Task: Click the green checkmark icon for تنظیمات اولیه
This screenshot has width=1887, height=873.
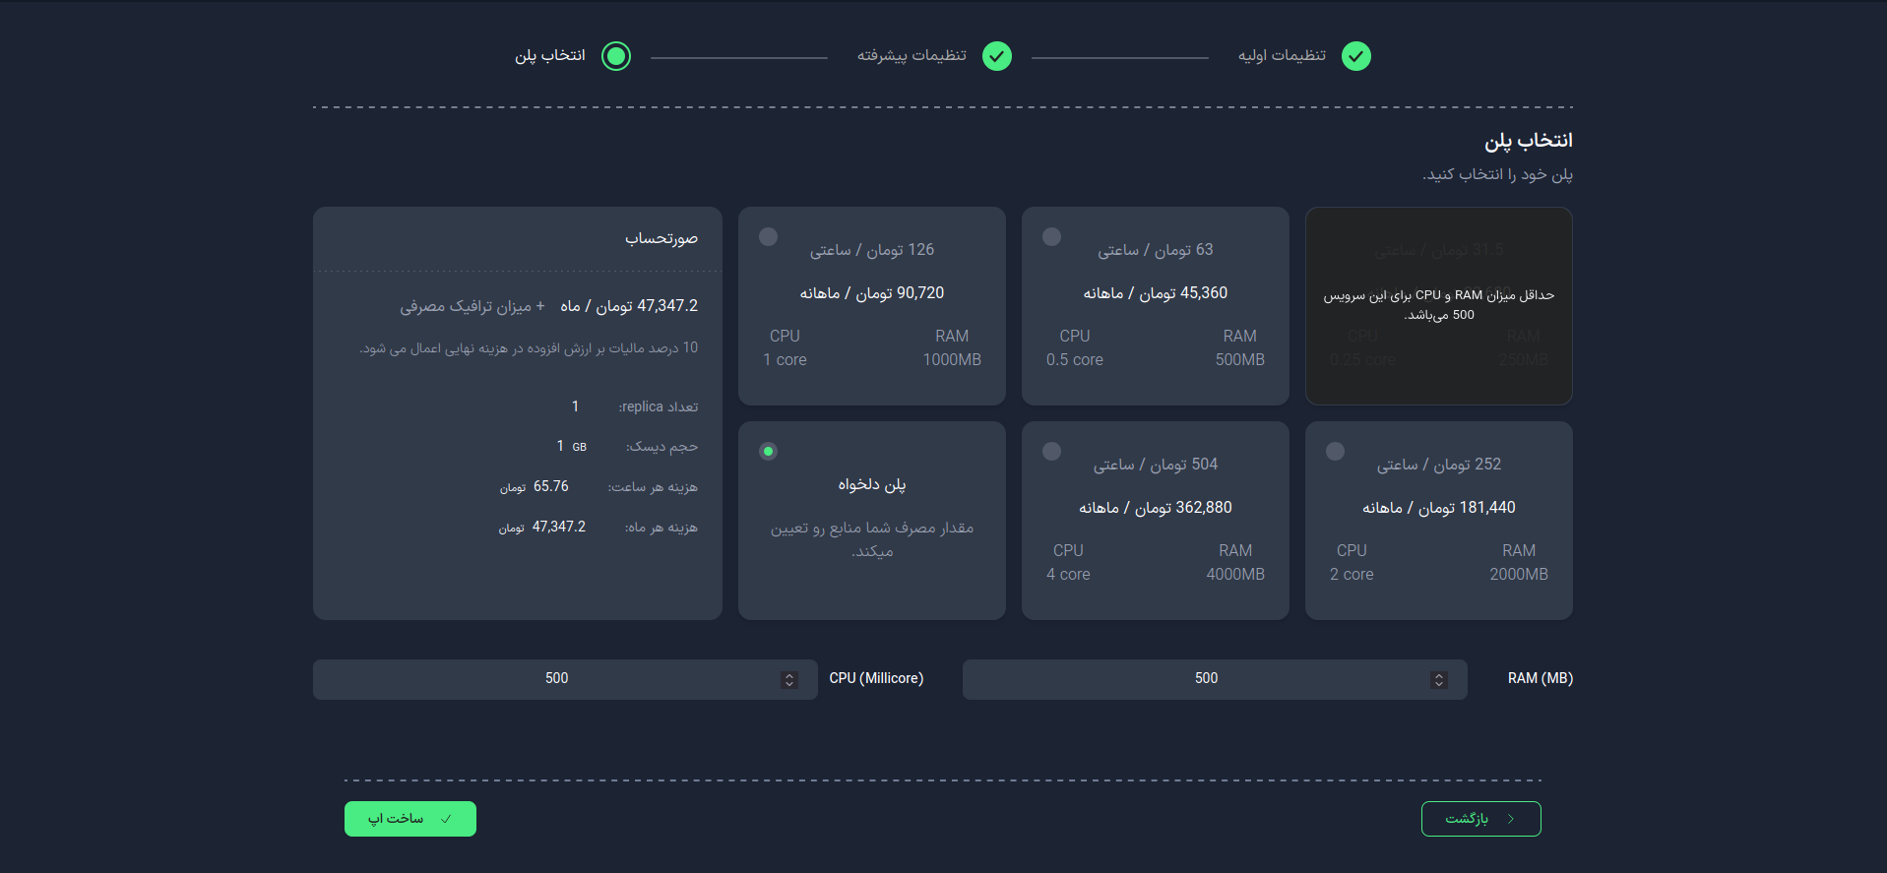Action: pyautogui.click(x=1355, y=56)
